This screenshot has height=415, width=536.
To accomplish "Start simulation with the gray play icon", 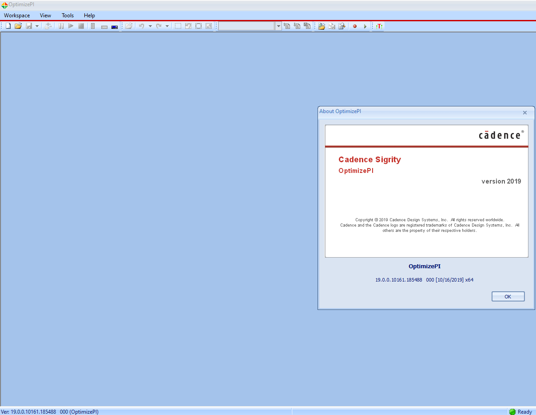I will point(71,26).
